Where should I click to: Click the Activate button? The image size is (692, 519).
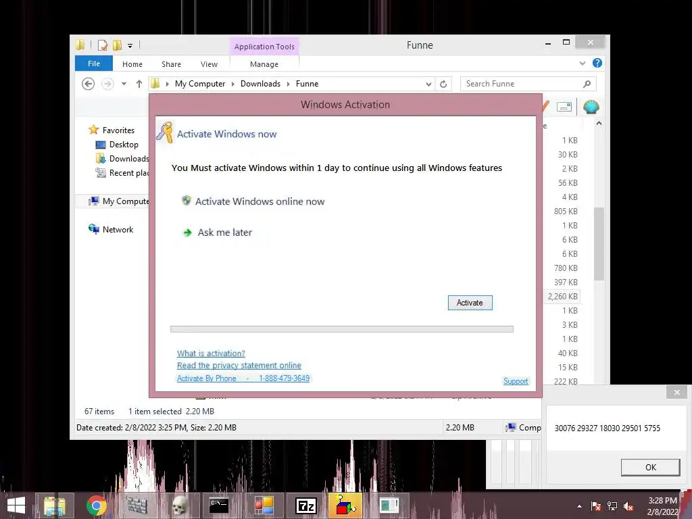pos(470,303)
